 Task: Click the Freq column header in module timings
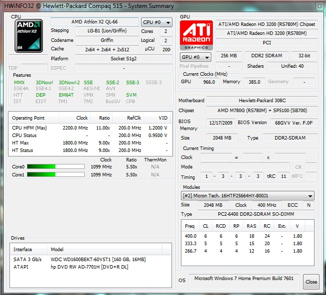tap(190, 226)
